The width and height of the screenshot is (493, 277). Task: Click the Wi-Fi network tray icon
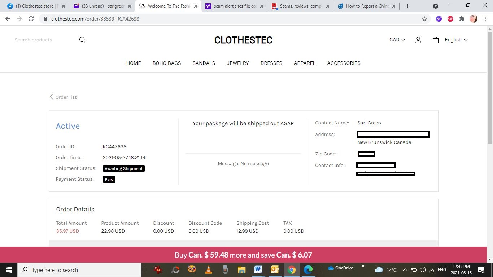pyautogui.click(x=432, y=270)
